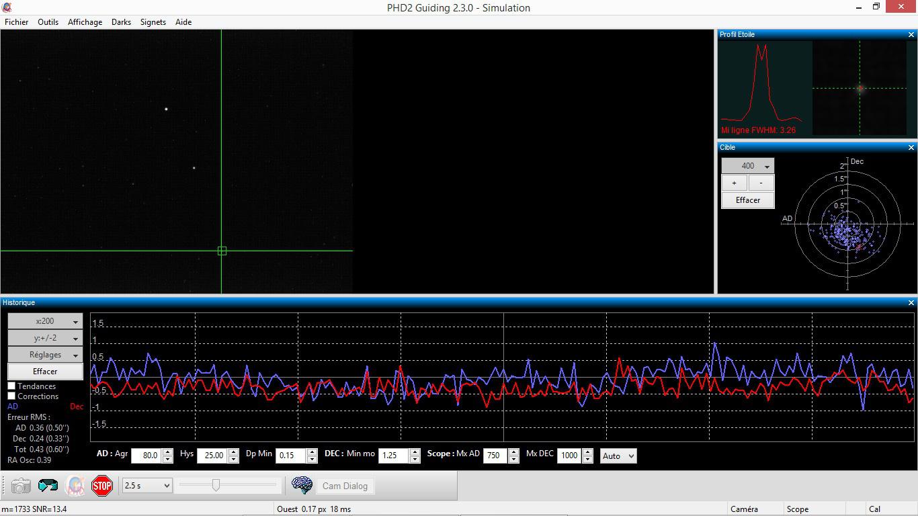Close the Profil Etoile panel
The height and width of the screenshot is (516, 918).
coord(911,34)
